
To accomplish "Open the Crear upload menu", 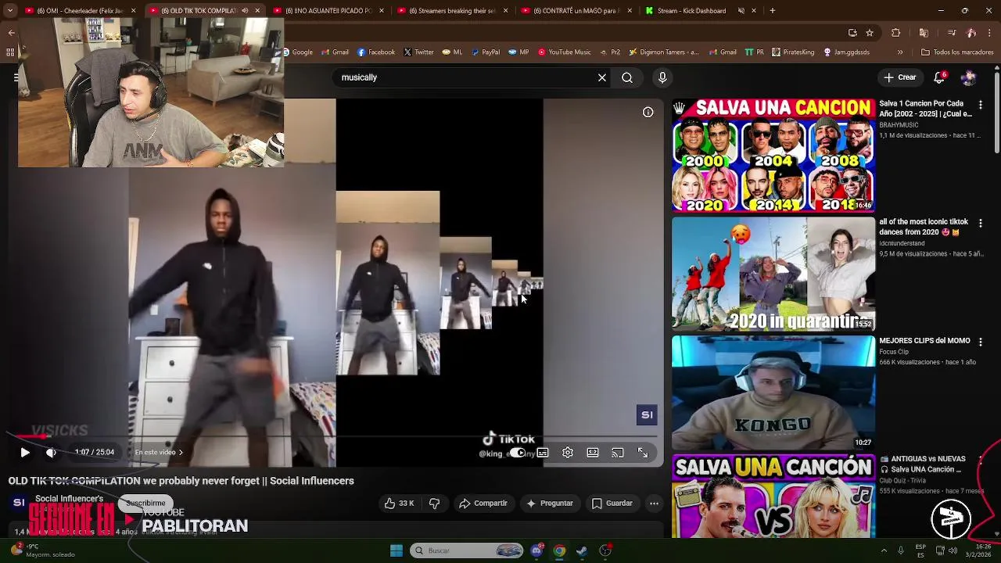I will click(900, 77).
